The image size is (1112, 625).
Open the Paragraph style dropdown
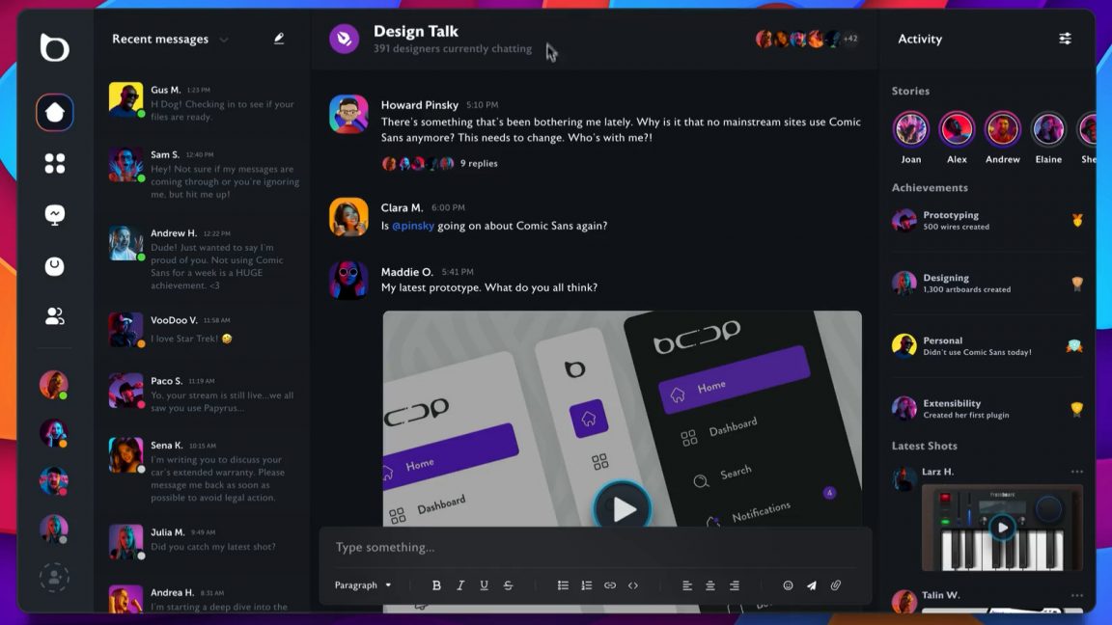(x=363, y=585)
